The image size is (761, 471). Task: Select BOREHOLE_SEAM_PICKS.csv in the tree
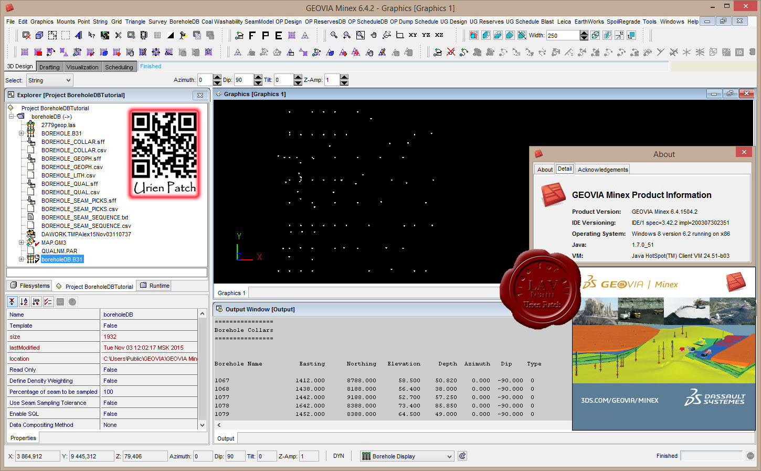point(79,209)
